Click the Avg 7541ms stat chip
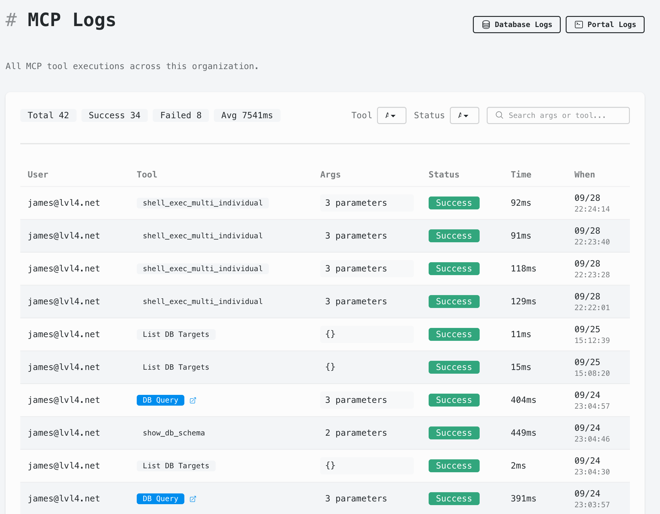Screen dimensions: 660x514 tap(247, 115)
